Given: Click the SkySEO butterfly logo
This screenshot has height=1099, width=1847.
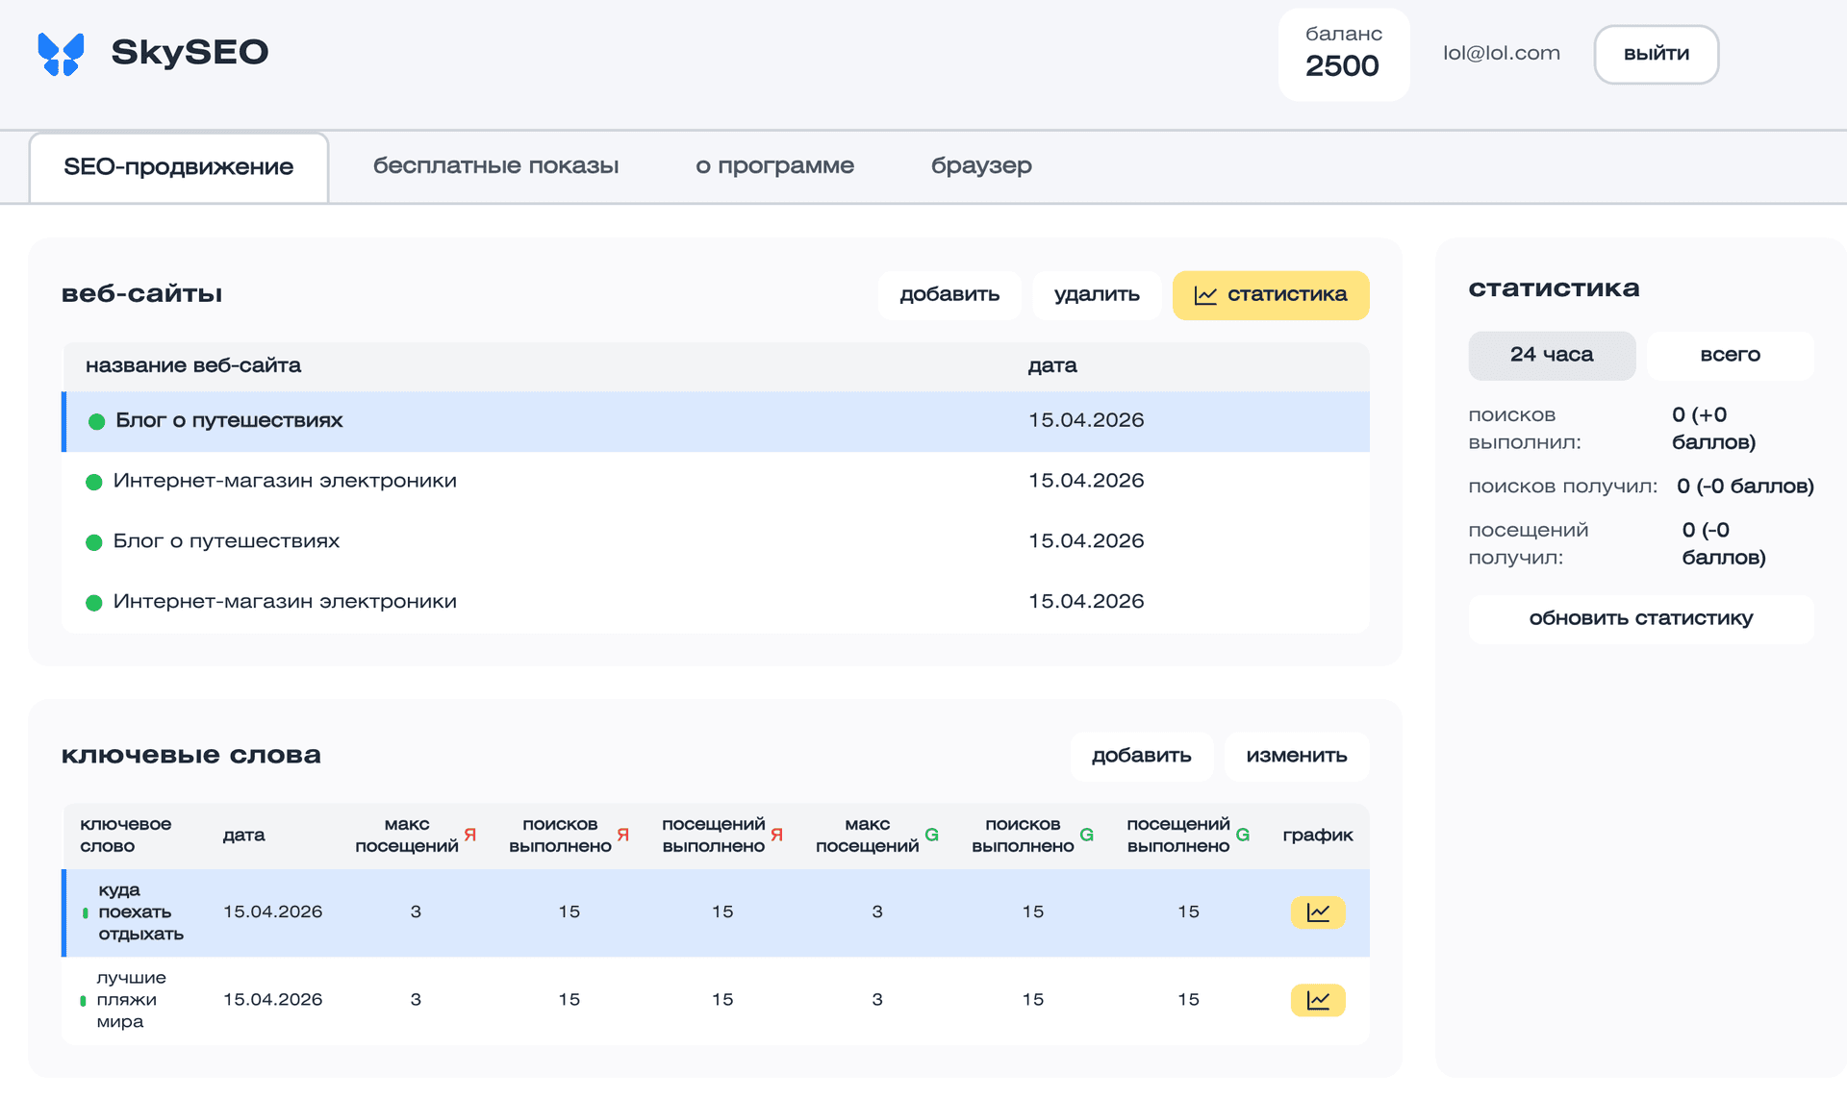Looking at the screenshot, I should 60,53.
